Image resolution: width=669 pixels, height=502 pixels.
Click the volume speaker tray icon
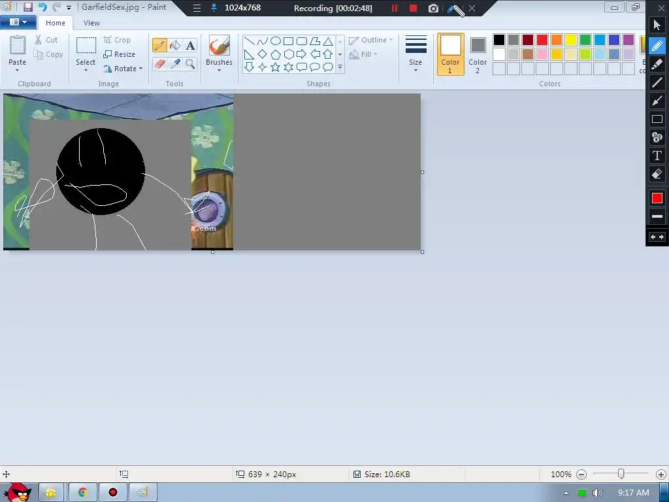[597, 493]
